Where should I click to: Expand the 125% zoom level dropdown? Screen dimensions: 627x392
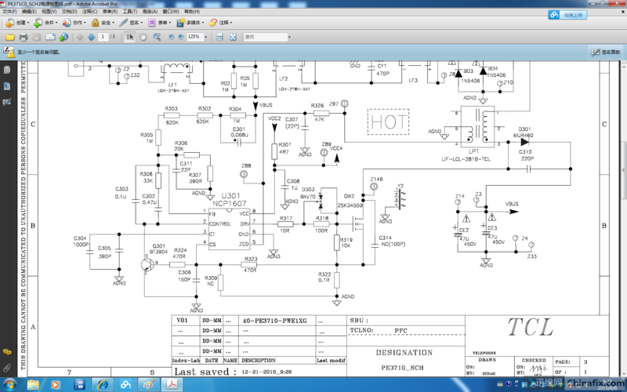coord(206,37)
